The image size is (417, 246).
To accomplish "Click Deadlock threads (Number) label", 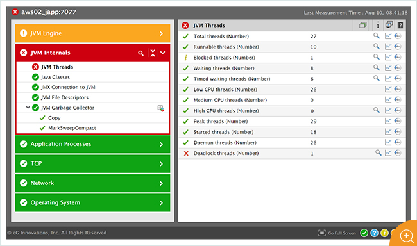I will point(226,153).
